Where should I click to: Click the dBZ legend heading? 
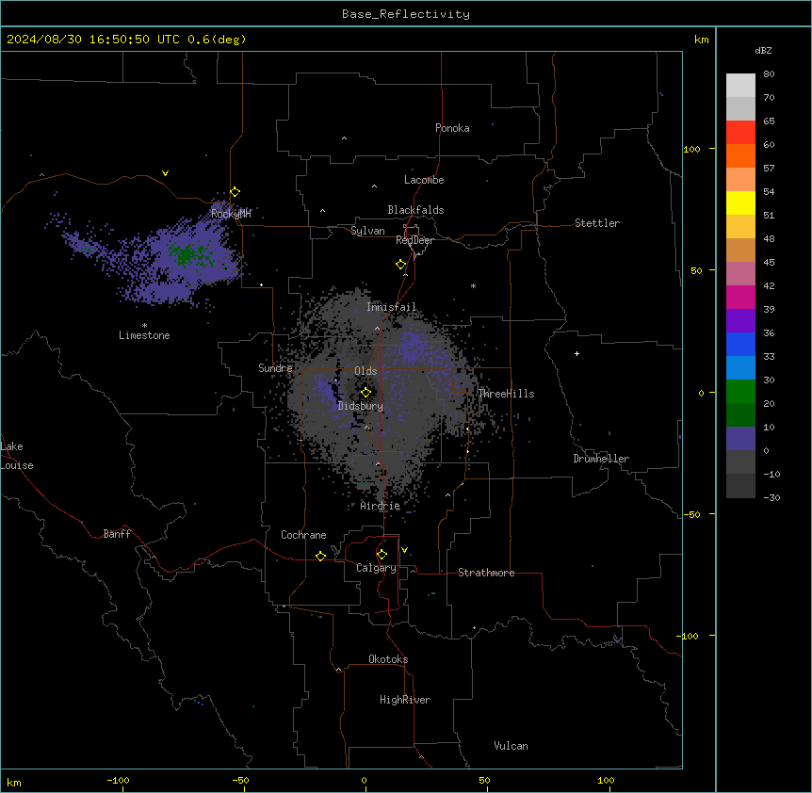763,51
